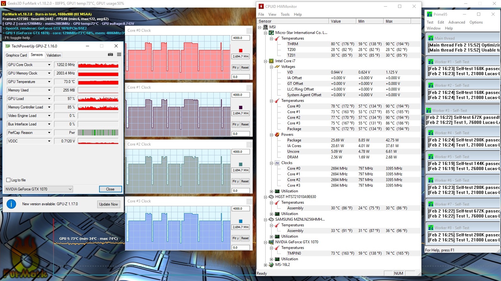
Task: Open NVIDIA GeForce GTX 1070 device selector
Action: click(x=39, y=189)
